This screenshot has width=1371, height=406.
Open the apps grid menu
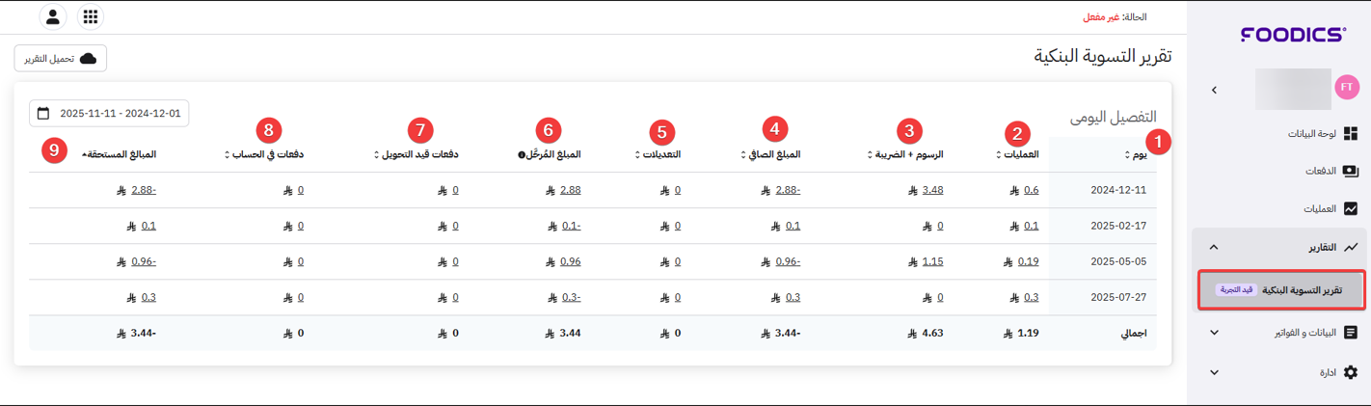tap(90, 17)
